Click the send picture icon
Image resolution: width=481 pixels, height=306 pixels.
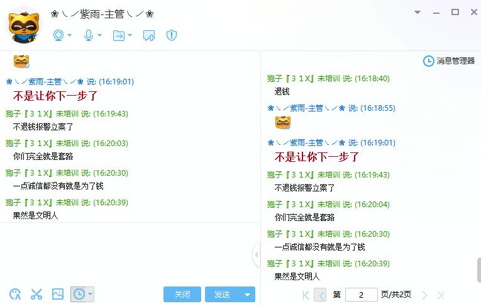(x=58, y=294)
